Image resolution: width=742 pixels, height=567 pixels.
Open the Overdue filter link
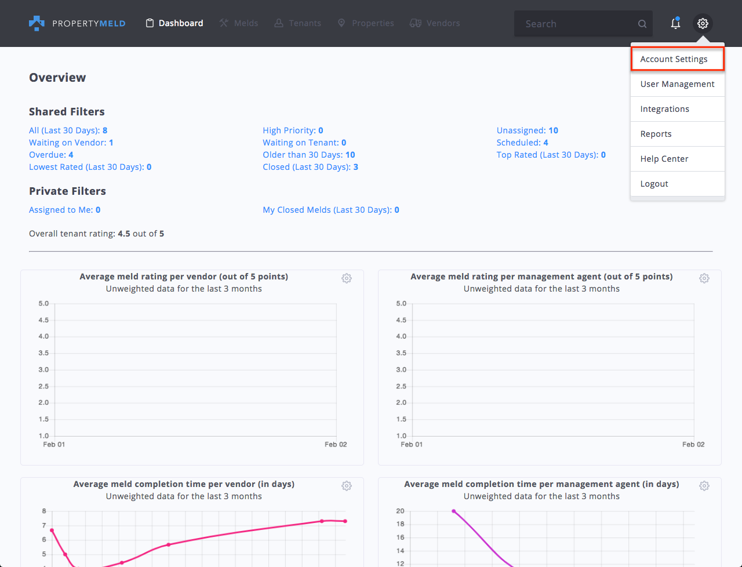pos(51,155)
